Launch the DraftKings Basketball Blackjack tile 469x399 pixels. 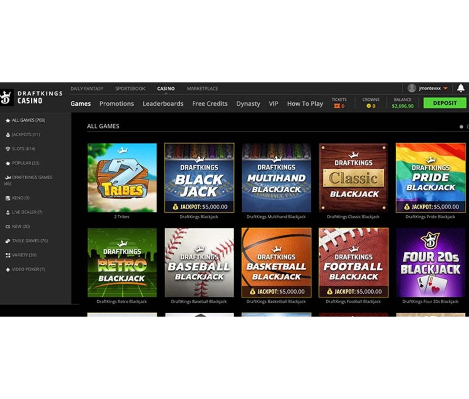(276, 263)
